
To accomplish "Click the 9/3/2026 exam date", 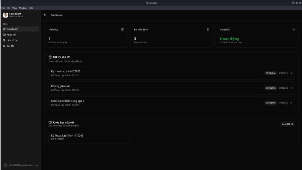I will click(x=283, y=73).
